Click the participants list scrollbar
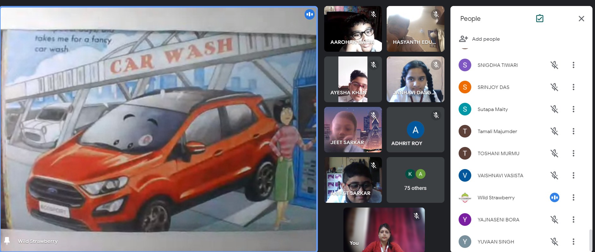The width and height of the screenshot is (595, 252). (591, 240)
